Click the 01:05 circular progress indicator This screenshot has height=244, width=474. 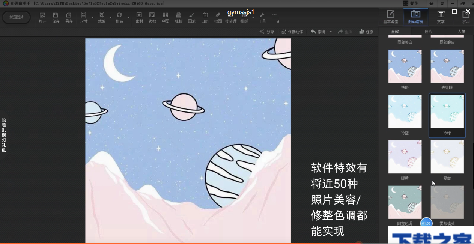(x=426, y=223)
